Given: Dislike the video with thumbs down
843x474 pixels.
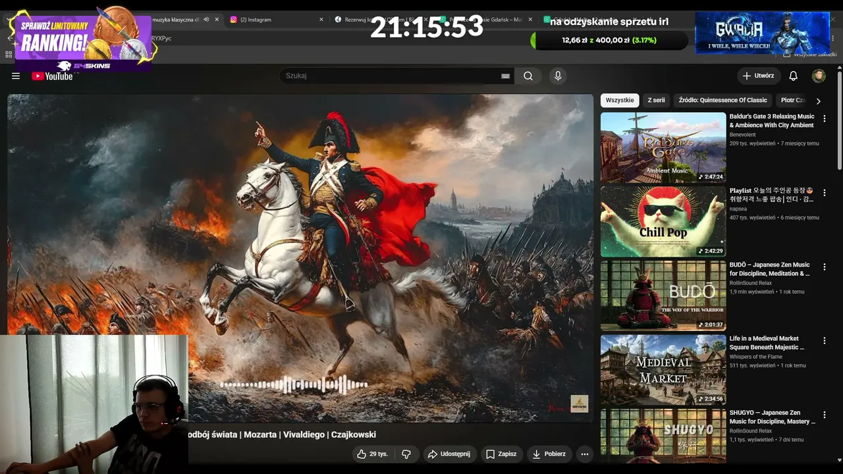Looking at the screenshot, I should pyautogui.click(x=406, y=454).
